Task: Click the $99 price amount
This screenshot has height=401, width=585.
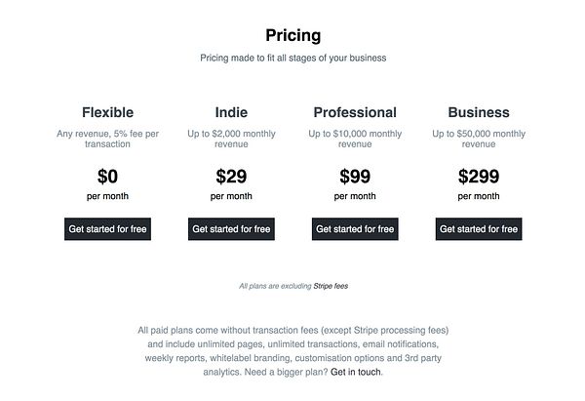Action: coord(355,177)
